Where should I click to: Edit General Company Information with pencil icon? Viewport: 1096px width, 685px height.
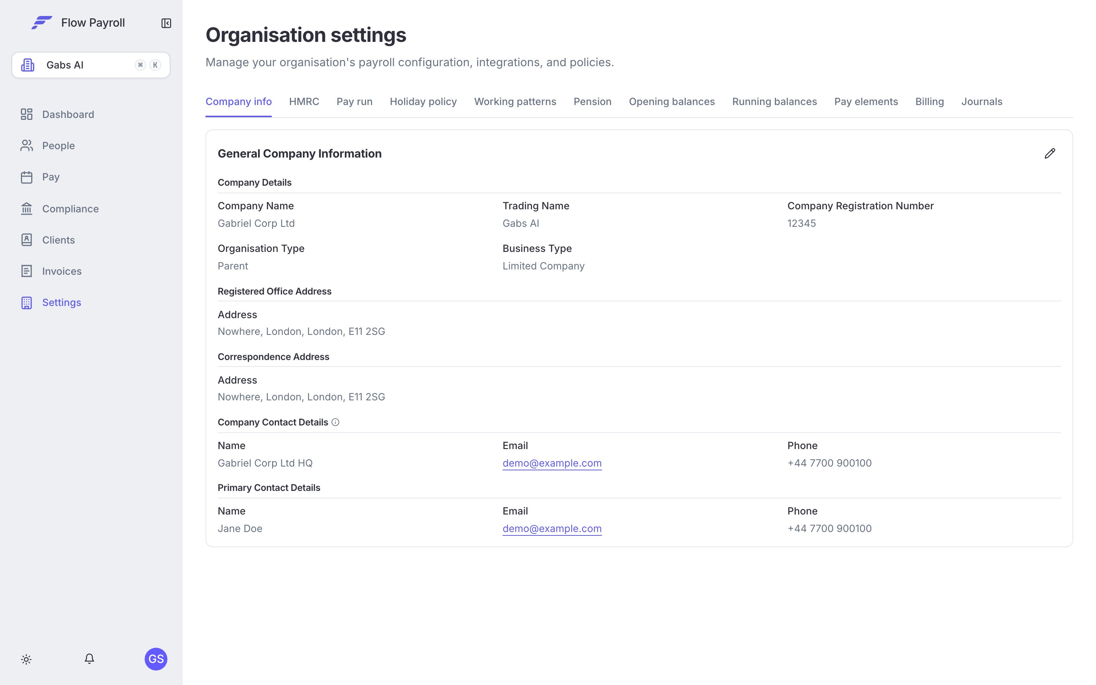1050,154
